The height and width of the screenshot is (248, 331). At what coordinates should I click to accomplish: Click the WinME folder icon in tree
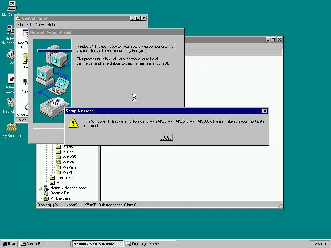[58, 152]
